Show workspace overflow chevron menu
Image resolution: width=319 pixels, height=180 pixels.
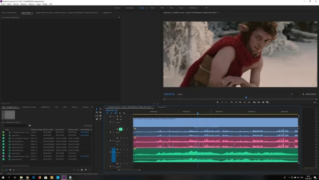[x=206, y=8]
